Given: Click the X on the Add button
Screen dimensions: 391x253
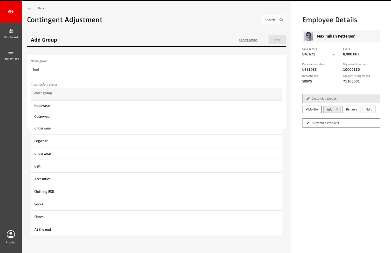Looking at the screenshot, I should coord(337,109).
